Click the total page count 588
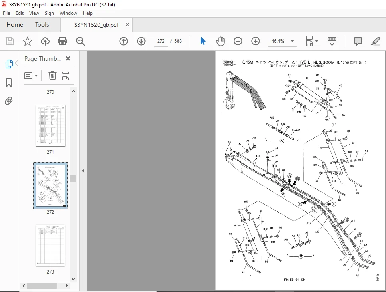This screenshot has height=292, width=386. pos(178,41)
